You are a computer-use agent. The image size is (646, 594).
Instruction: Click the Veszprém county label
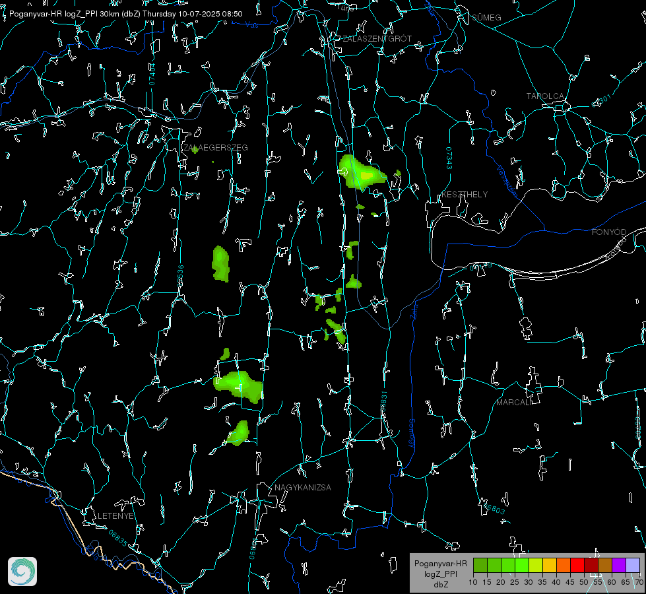tap(507, 181)
